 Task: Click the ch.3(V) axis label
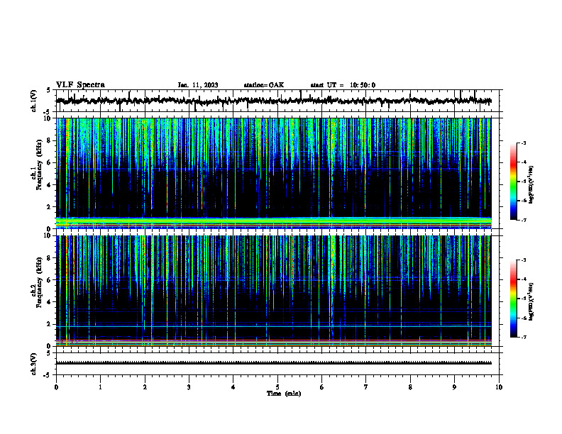(x=33, y=364)
